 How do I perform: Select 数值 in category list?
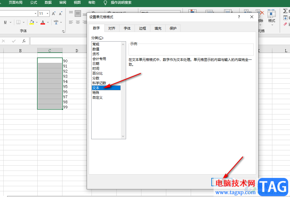tap(106, 49)
